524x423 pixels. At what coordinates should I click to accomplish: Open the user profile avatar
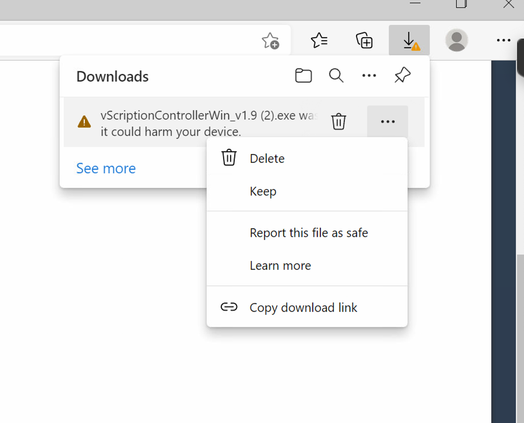456,40
